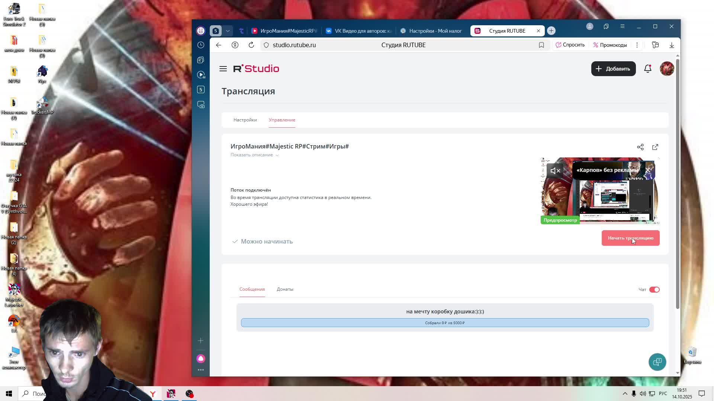Image resolution: width=714 pixels, height=401 pixels.
Task: Open the Донаты tab
Action: pos(284,289)
